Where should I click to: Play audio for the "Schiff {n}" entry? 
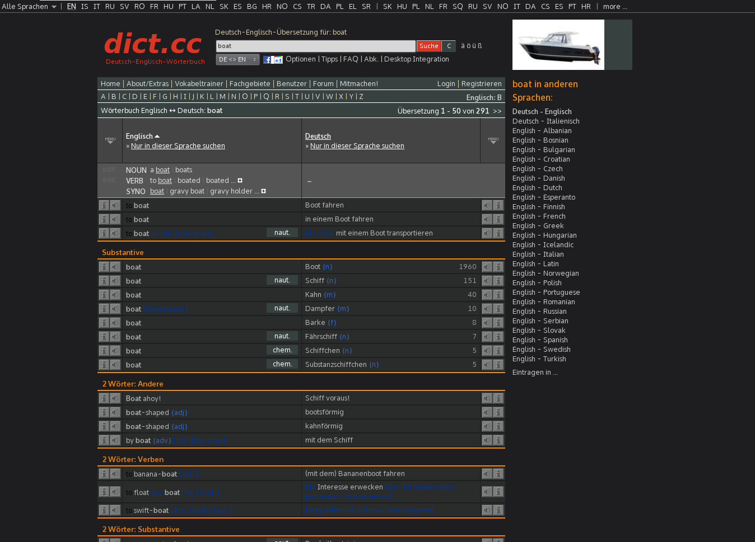(x=487, y=280)
